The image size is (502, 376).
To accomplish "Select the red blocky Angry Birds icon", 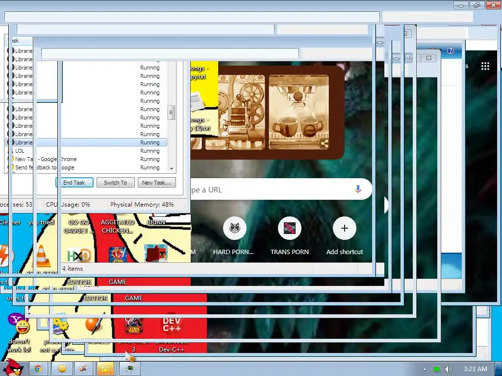I will [x=155, y=254].
